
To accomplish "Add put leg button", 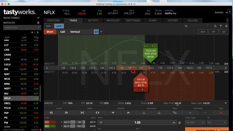I will click(x=224, y=32).
